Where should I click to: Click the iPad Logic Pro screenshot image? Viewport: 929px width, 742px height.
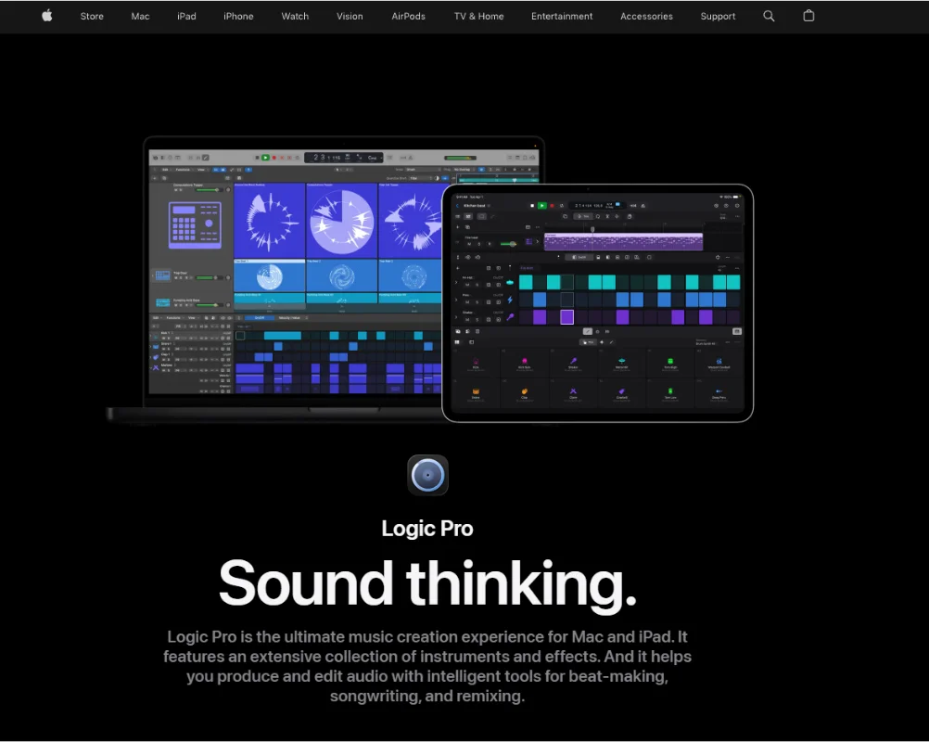click(598, 303)
